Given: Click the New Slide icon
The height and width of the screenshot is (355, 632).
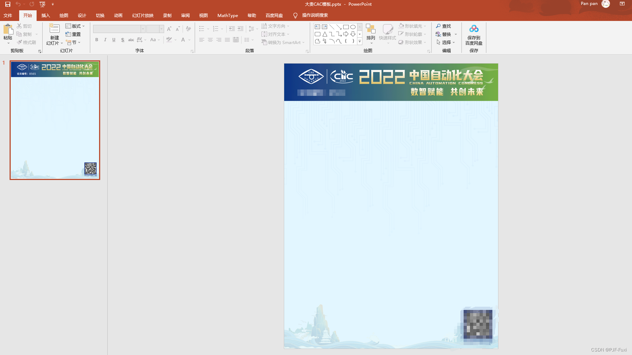Looking at the screenshot, I should (54, 29).
